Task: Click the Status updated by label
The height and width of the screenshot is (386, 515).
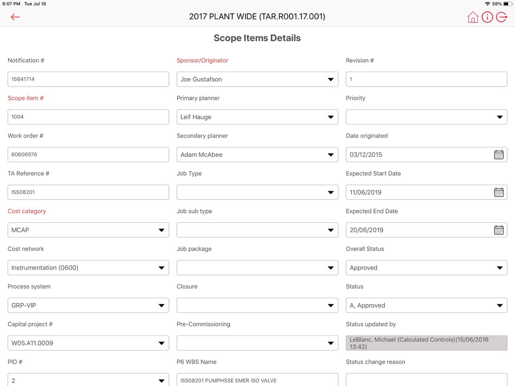Action: pos(371,324)
